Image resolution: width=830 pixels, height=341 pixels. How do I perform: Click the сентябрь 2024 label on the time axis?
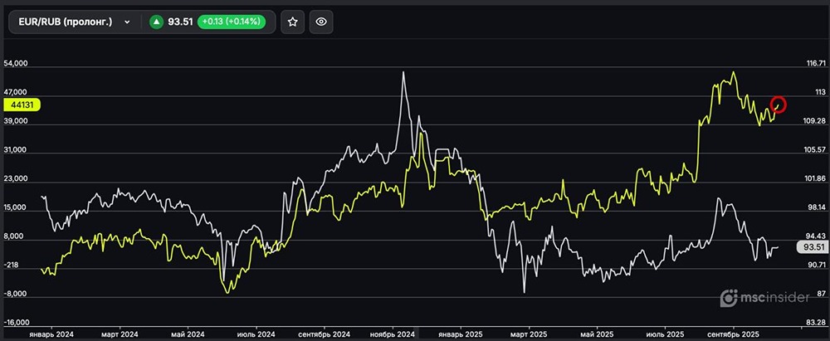point(324,334)
